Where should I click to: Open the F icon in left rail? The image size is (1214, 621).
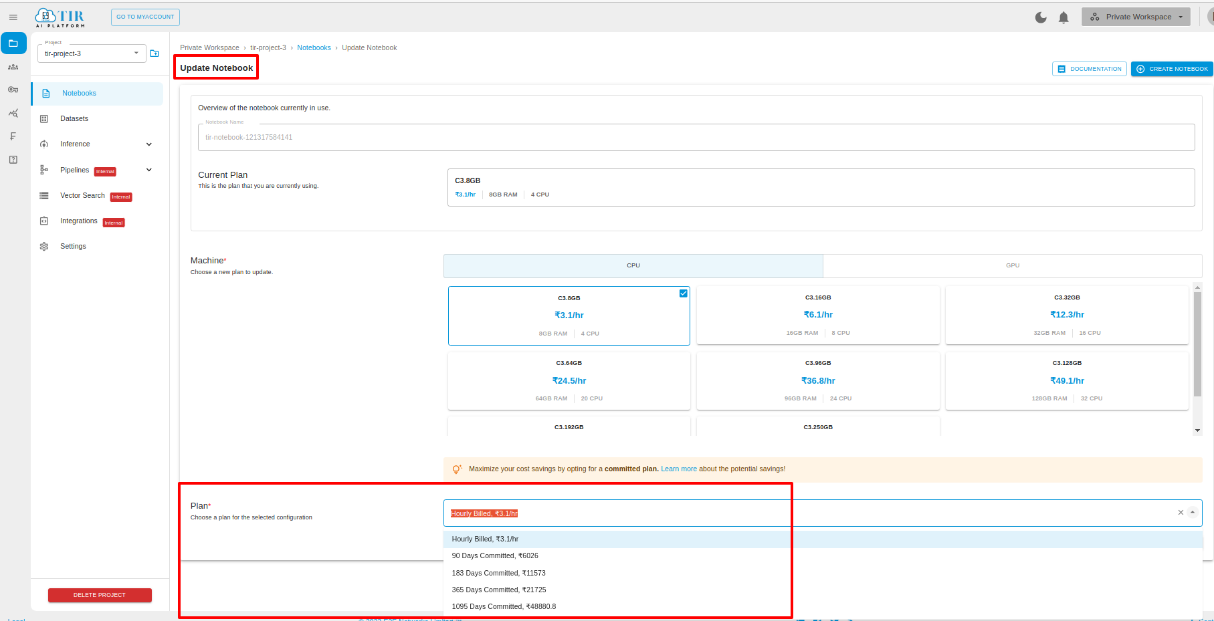coord(13,136)
